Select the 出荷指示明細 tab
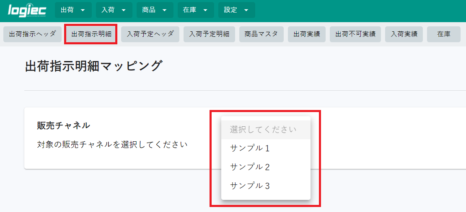Image resolution: width=466 pixels, height=212 pixels. coord(91,34)
